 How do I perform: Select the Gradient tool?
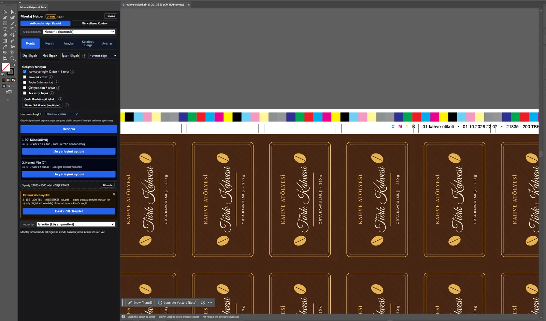5,41
